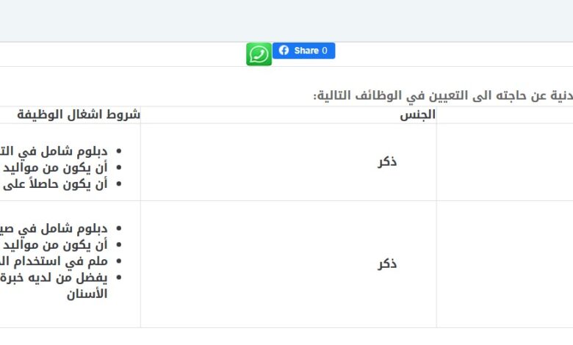Click the share count number 0

point(325,51)
